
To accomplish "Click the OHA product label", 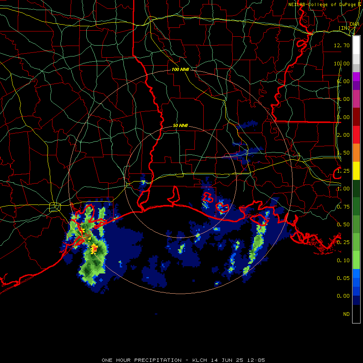I will [355, 24].
